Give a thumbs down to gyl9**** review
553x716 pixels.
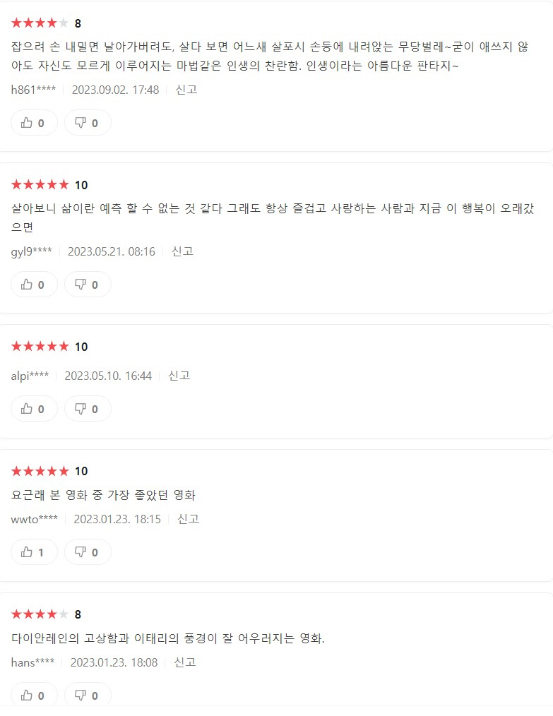88,285
